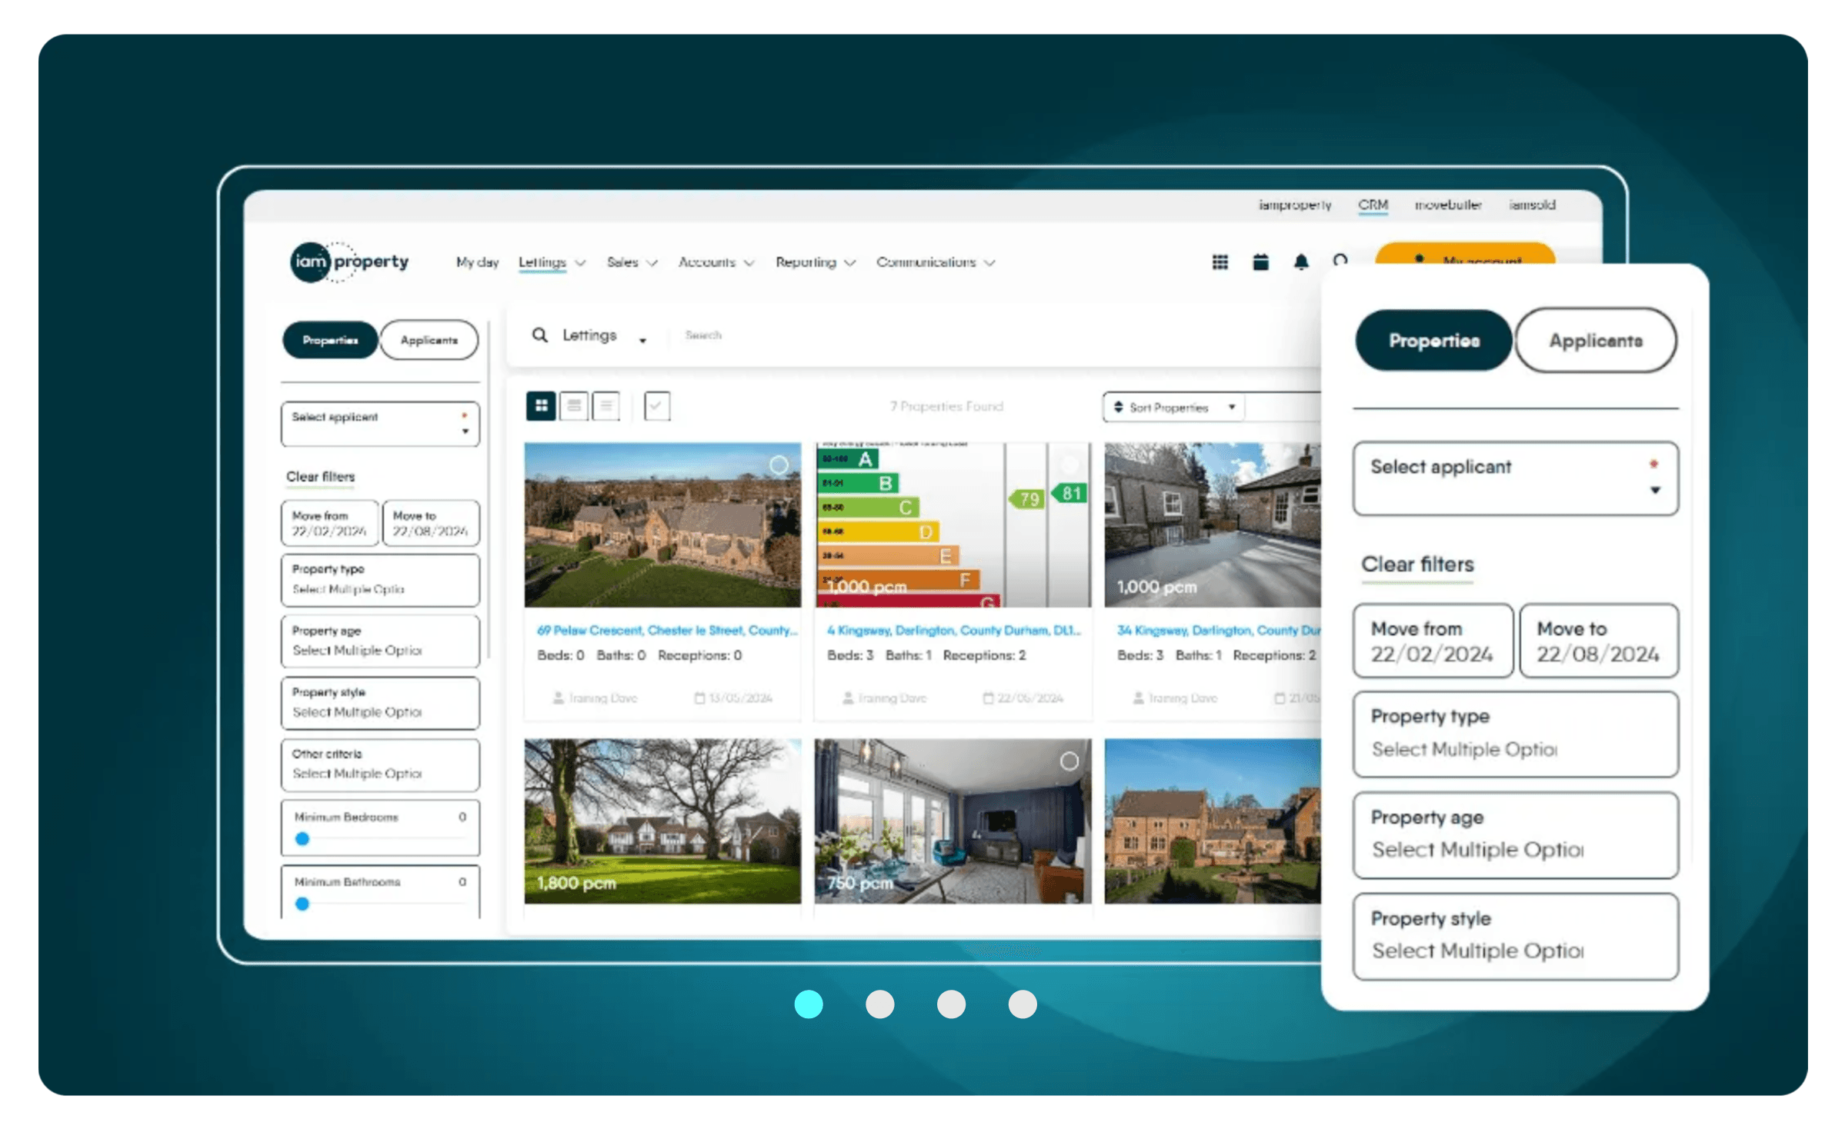Image resolution: width=1845 pixels, height=1129 pixels.
Task: Select the 750 pcm property circle
Action: pos(1069,761)
